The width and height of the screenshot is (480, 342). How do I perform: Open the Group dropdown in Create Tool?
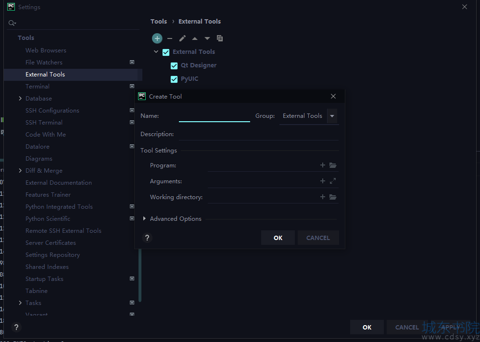tap(332, 116)
